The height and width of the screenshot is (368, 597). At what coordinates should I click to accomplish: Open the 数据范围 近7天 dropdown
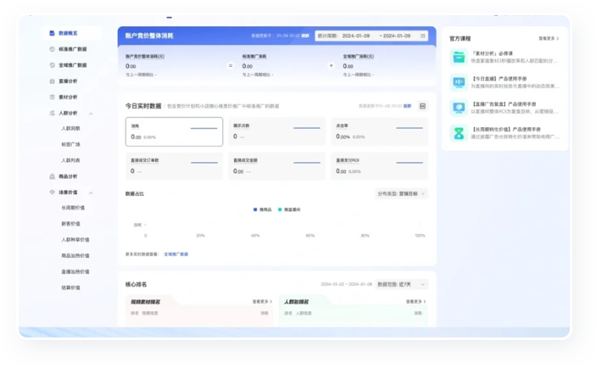coord(402,284)
